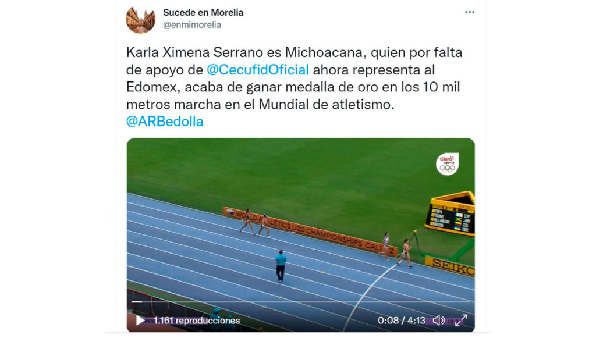
Task: Click the SEIKO banner in the video
Action: 450,266
